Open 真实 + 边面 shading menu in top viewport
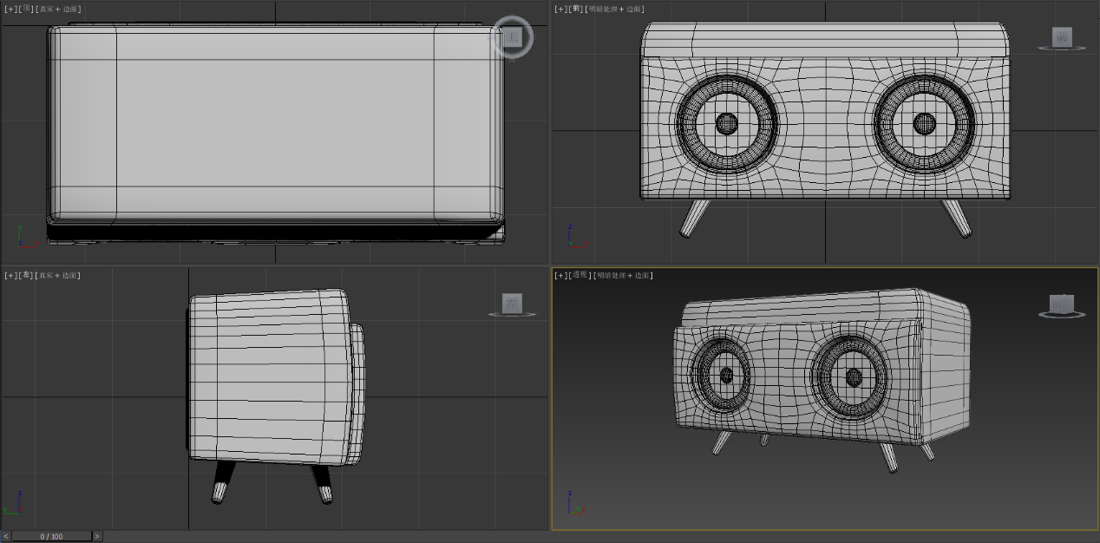Screen dimensions: 1100x543 (x=59, y=9)
